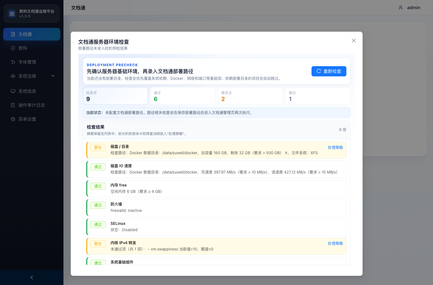433x285 pixels.
Task: Click 通过 tag on 防火墙 row
Action: pyautogui.click(x=98, y=205)
